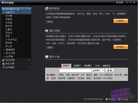Open the second 可牛 product link in footer
This screenshot has height=103, width=138.
tap(124, 99)
